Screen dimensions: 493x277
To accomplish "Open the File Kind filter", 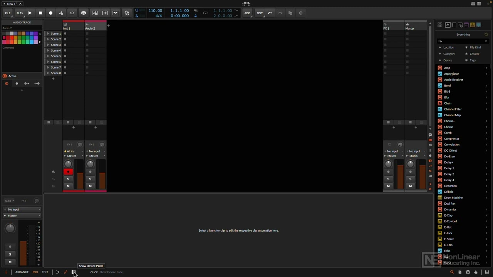I will pyautogui.click(x=475, y=47).
